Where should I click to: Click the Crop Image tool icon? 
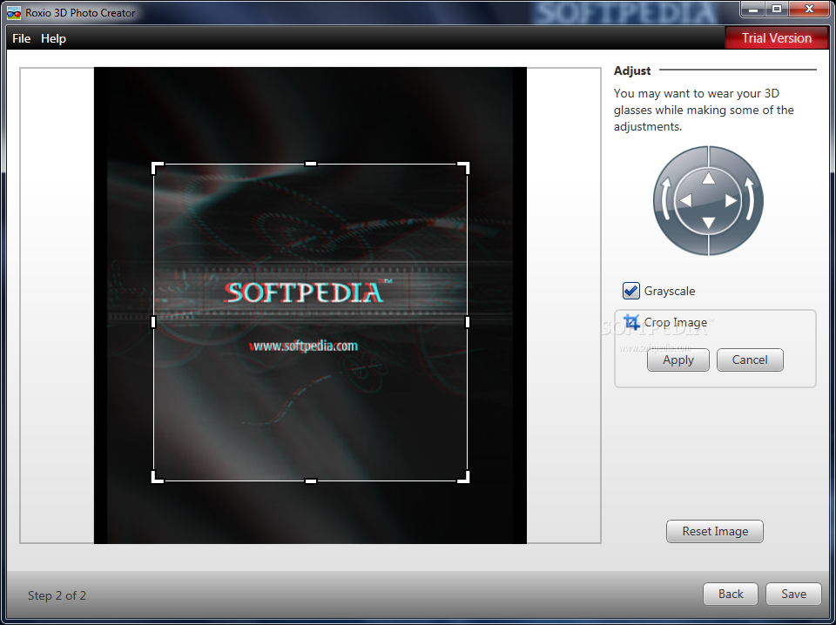pos(631,322)
